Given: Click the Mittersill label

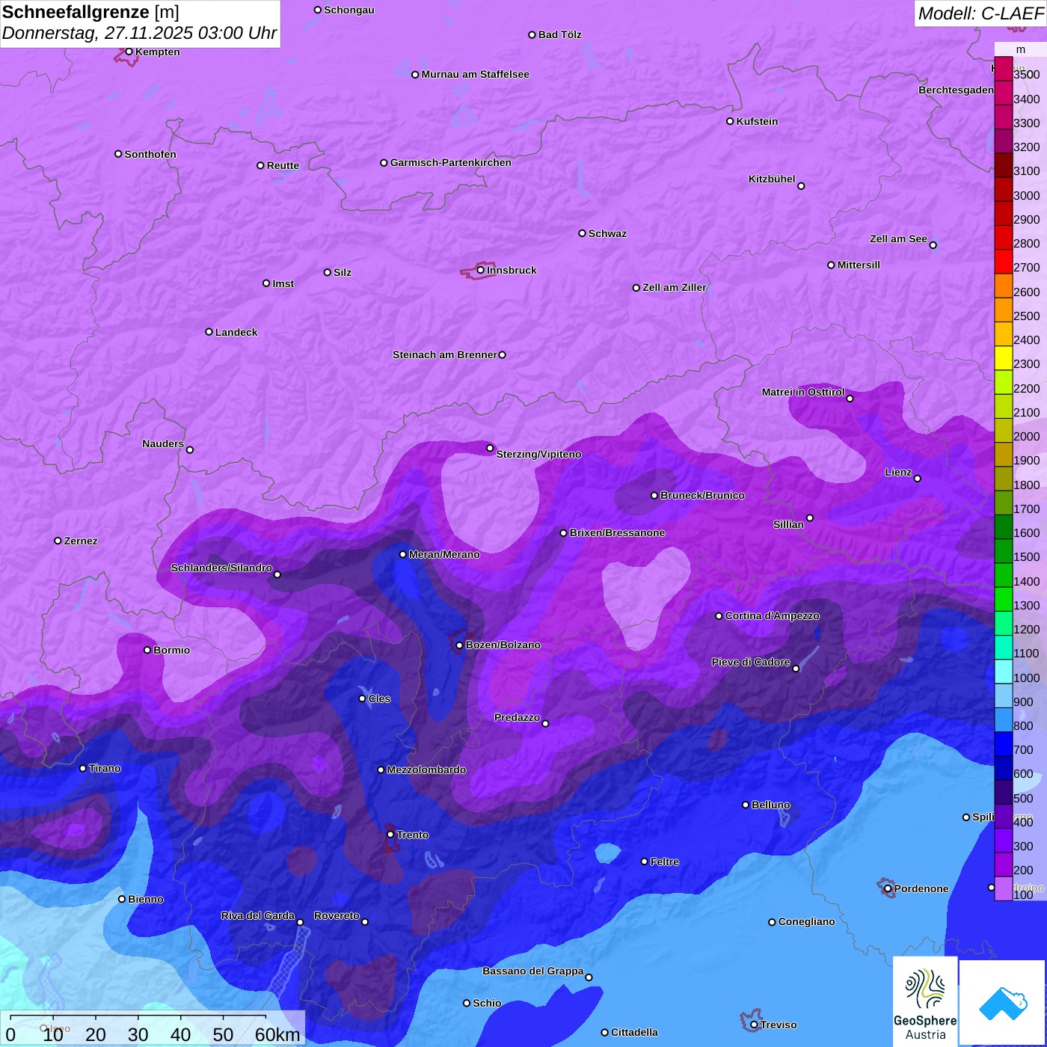Looking at the screenshot, I should 859,265.
